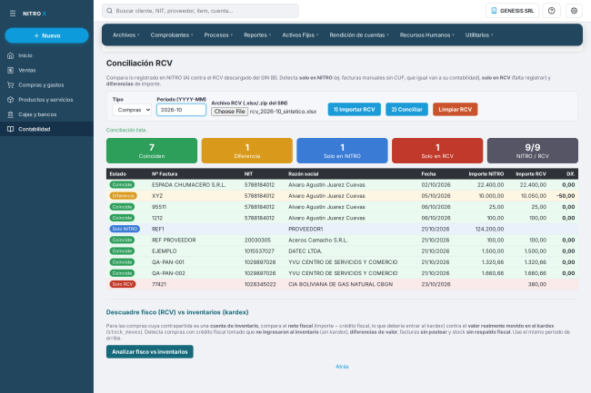Focus the Periodo input field
This screenshot has width=591, height=393.
click(181, 110)
